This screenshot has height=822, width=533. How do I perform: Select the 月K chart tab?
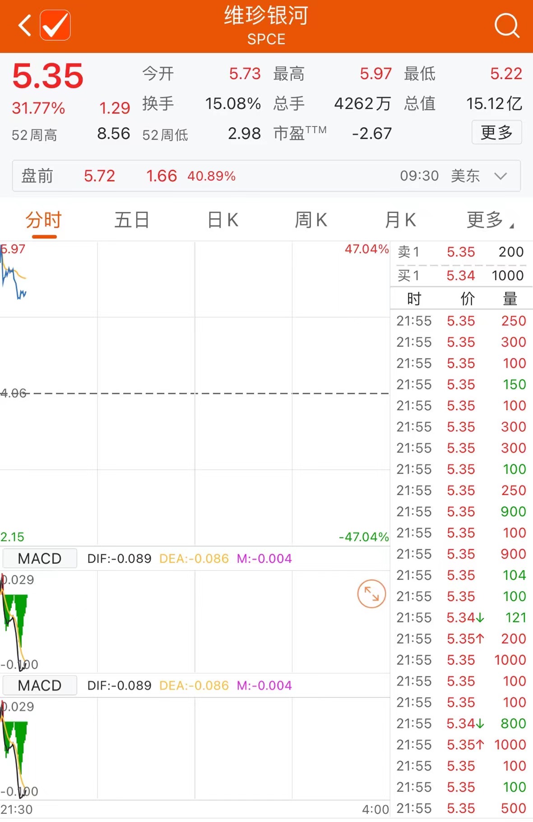click(400, 220)
